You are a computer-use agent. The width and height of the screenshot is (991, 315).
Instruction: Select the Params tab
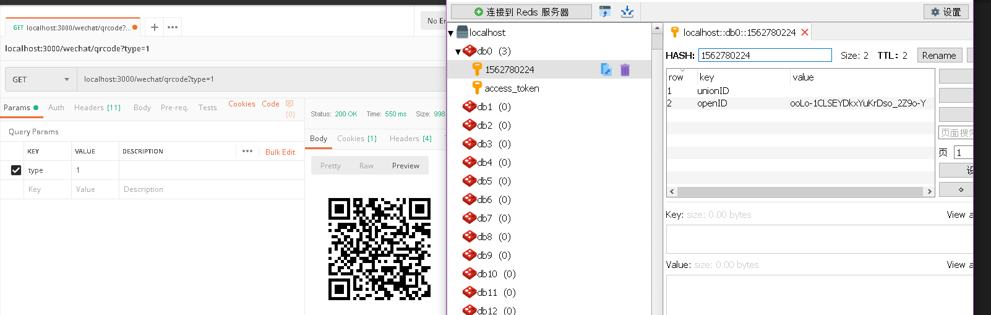coord(21,108)
